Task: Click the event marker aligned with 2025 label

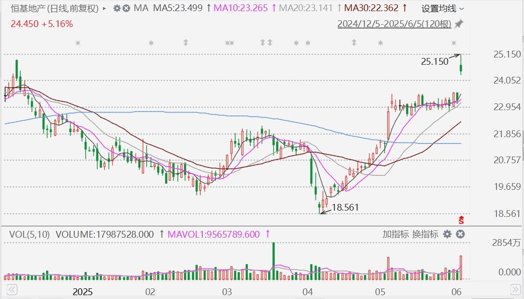Action: pos(78,43)
